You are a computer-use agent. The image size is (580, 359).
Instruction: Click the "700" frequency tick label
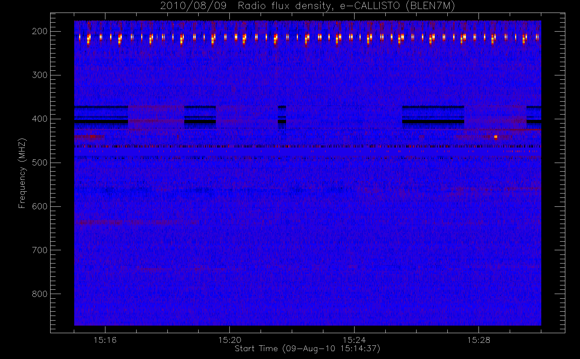[39, 250]
